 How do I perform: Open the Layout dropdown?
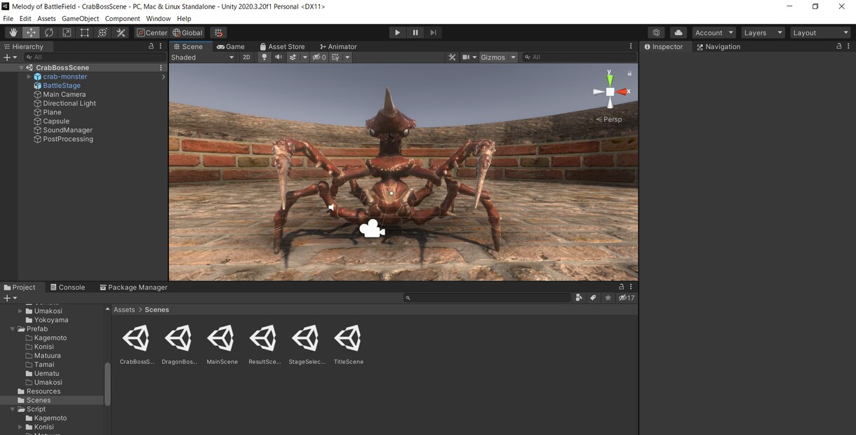coord(820,32)
